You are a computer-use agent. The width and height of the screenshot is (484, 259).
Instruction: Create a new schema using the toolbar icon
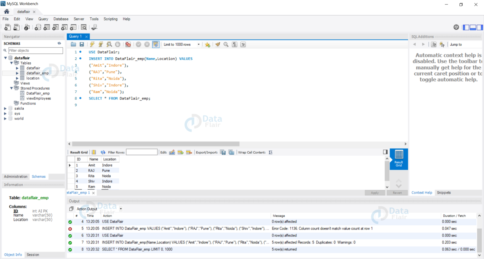coord(38,27)
